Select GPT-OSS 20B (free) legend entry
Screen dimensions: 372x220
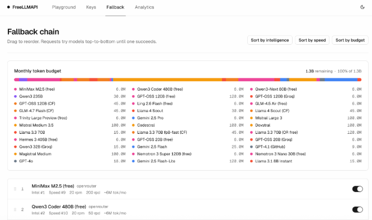tap(187, 139)
